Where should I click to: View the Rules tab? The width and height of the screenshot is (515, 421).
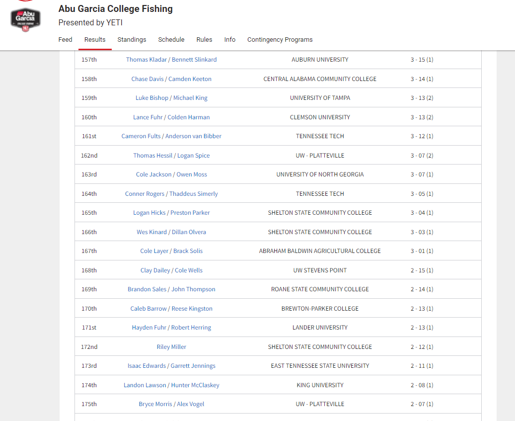coord(204,40)
